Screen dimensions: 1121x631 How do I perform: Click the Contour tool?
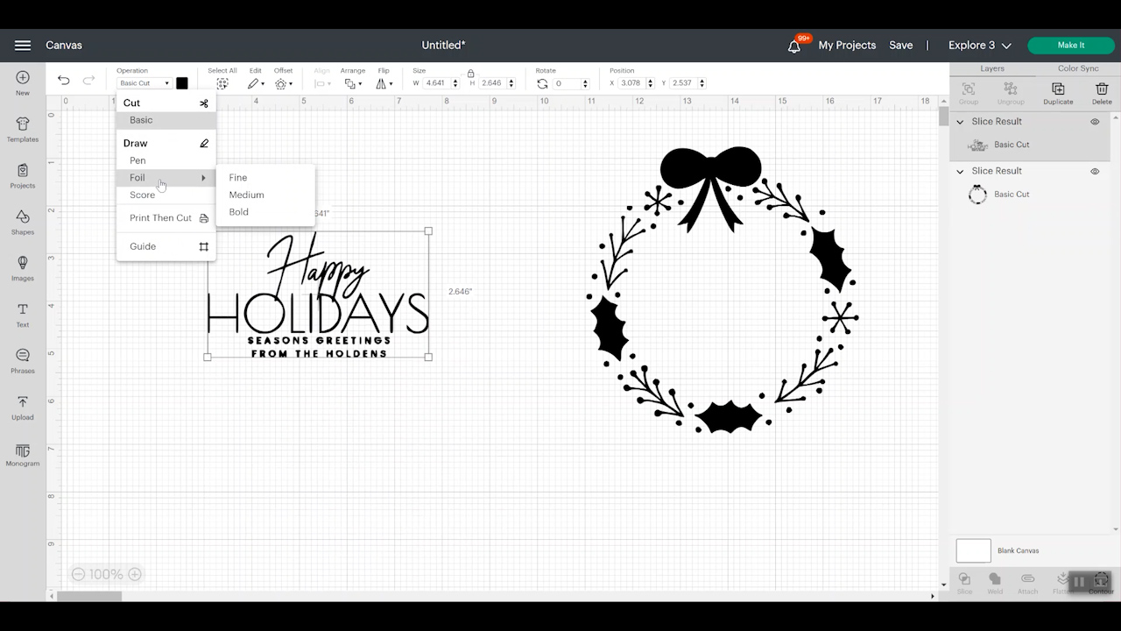(1102, 582)
